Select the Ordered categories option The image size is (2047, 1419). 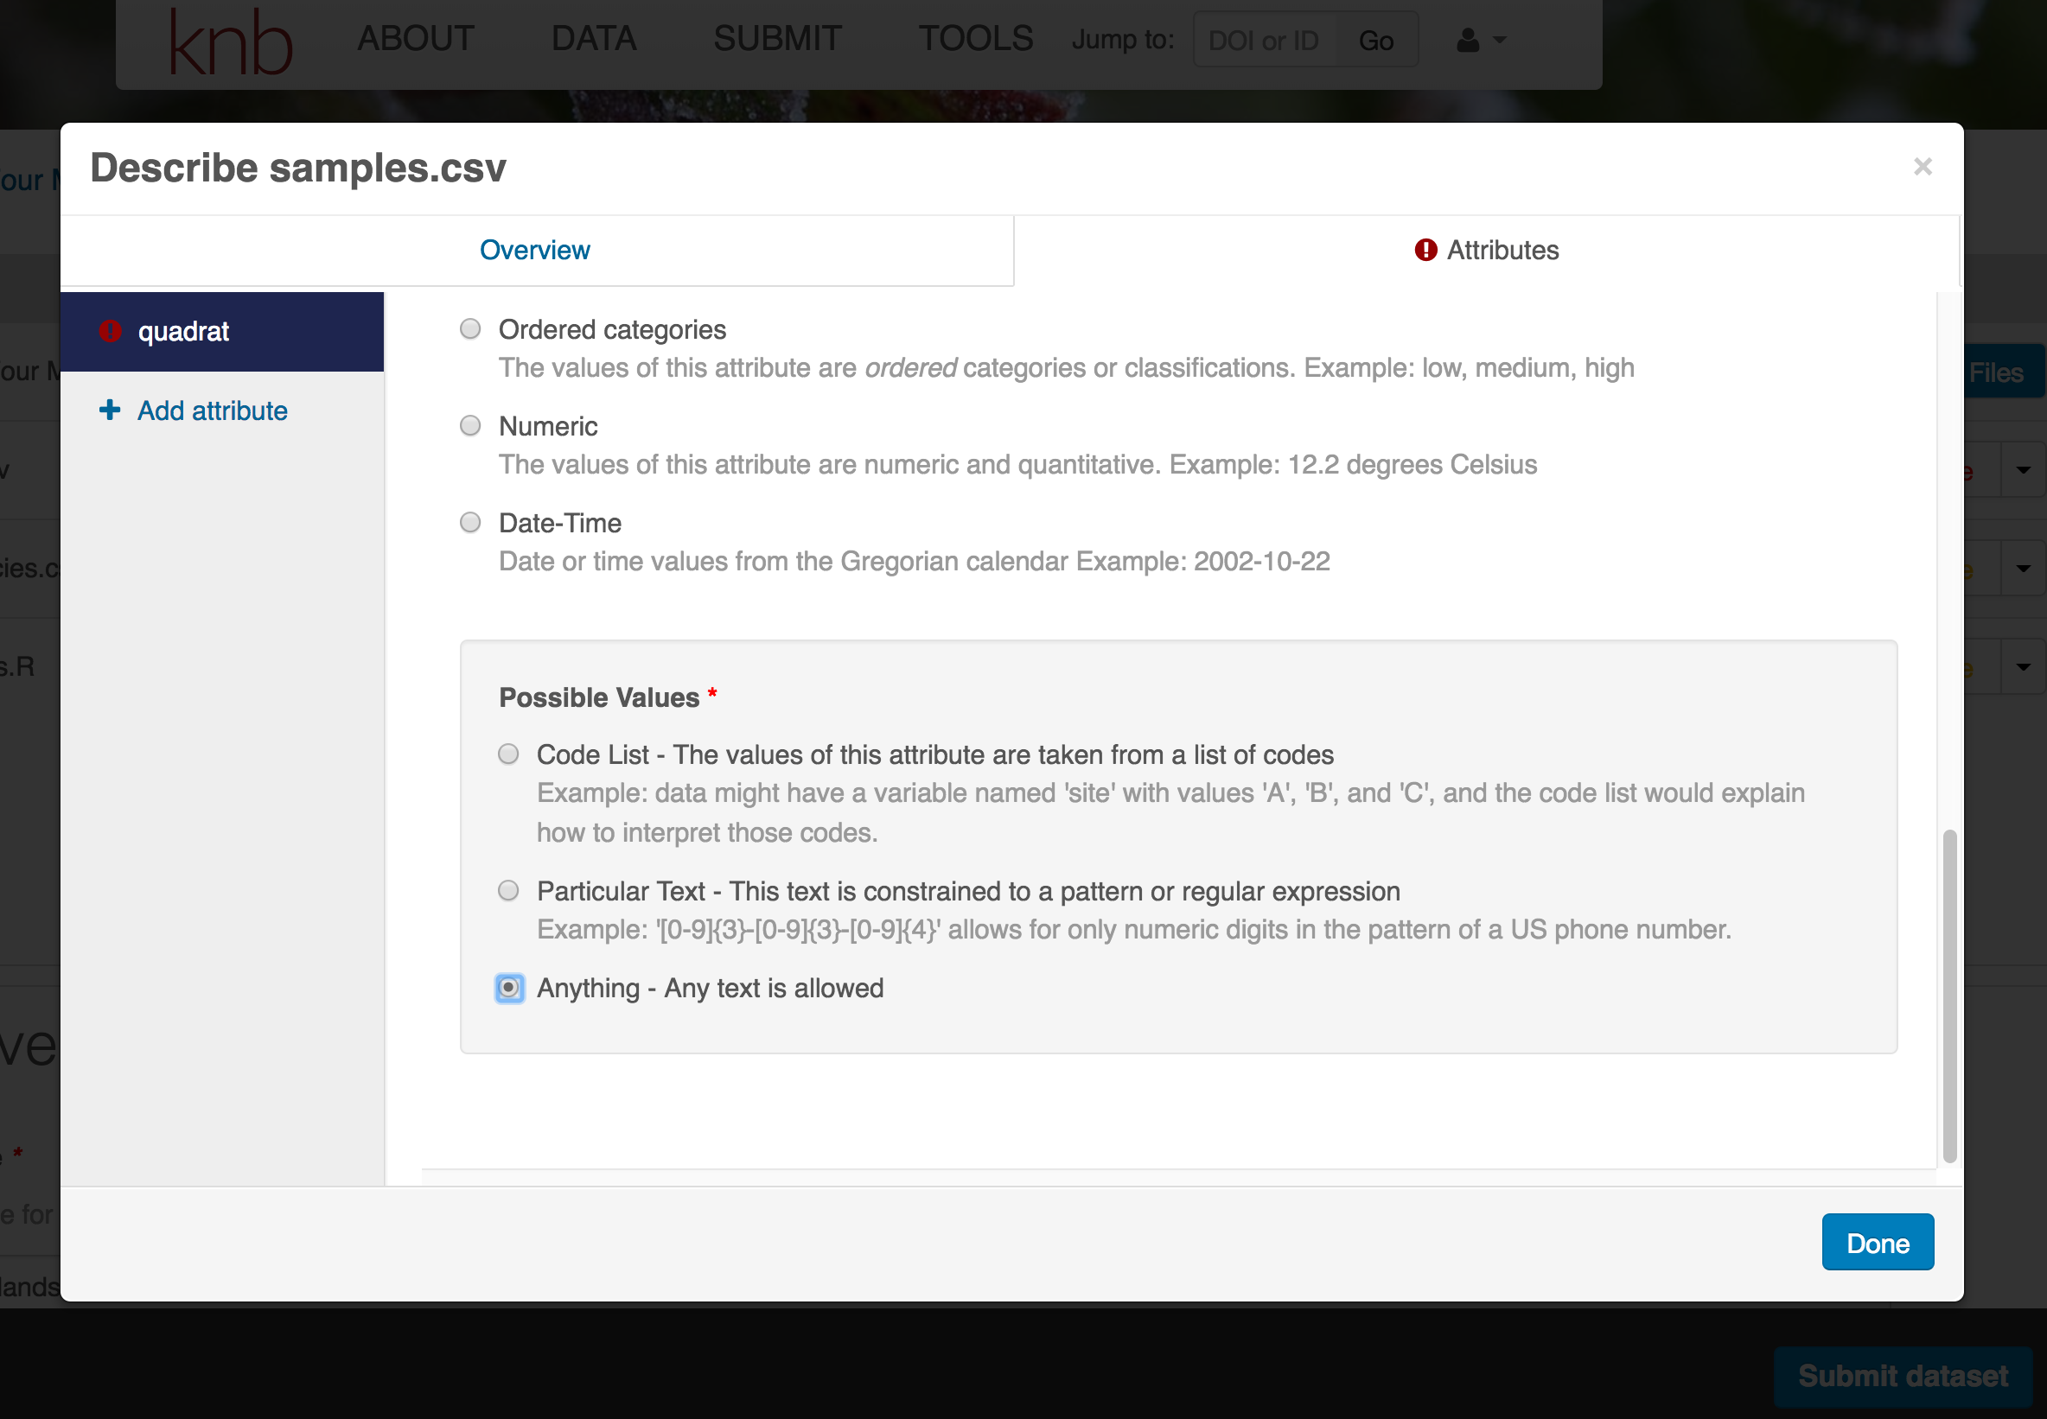(x=470, y=329)
